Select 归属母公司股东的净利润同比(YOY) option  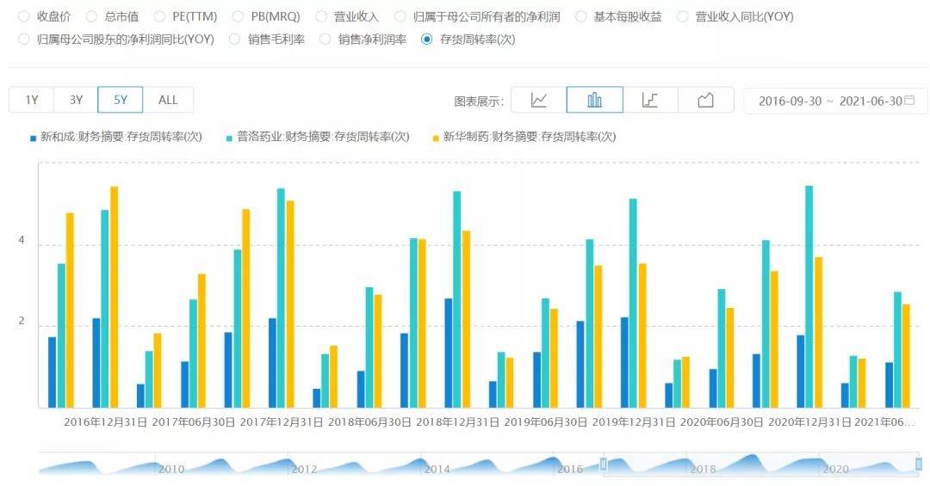[24, 39]
